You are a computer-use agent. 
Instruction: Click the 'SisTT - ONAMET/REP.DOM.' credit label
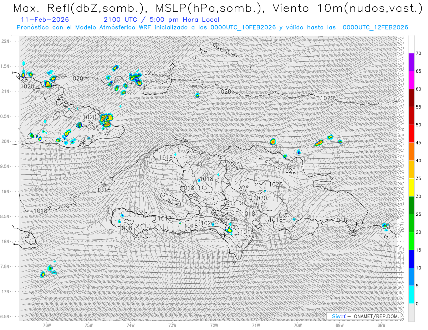[x=363, y=316]
